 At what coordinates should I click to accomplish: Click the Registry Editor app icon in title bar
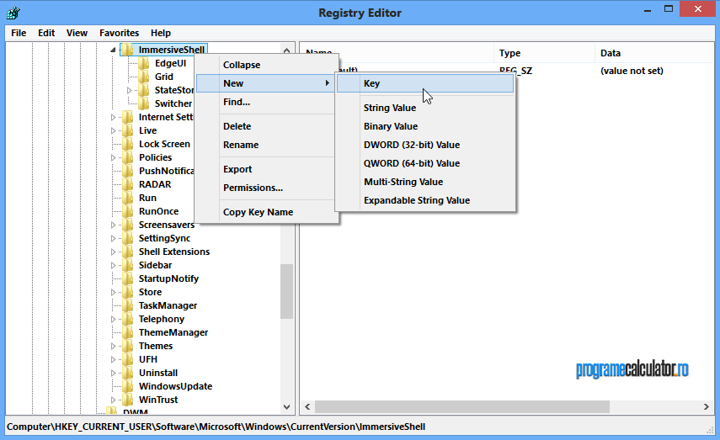[13, 13]
